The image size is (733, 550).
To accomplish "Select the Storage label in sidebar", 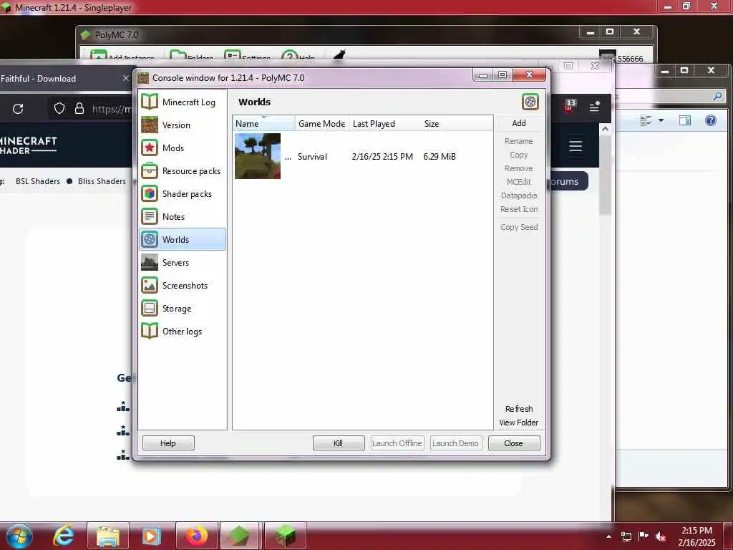I will 177,309.
